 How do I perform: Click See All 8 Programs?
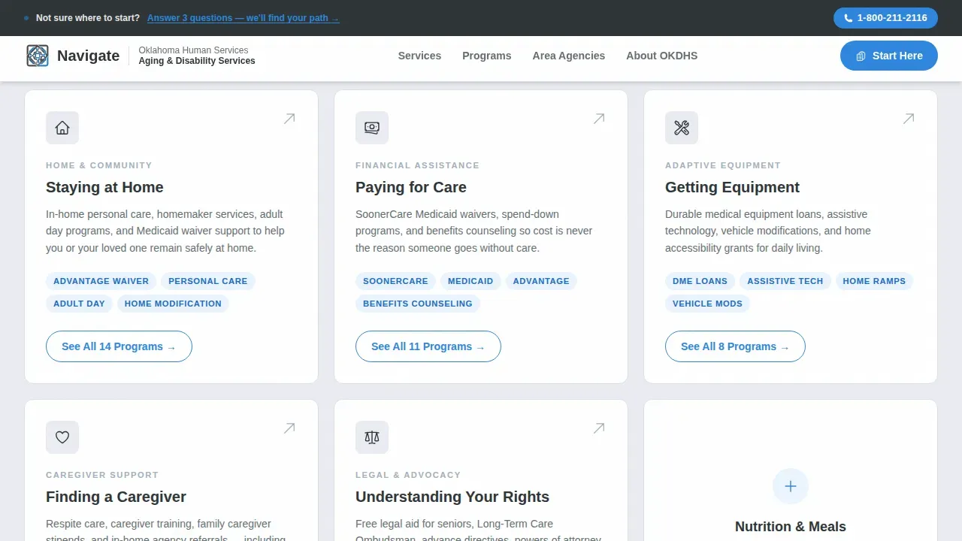pos(735,346)
